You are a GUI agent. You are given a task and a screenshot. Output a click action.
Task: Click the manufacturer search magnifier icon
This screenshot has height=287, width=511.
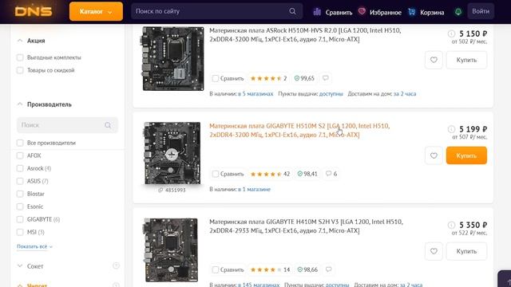tap(108, 125)
